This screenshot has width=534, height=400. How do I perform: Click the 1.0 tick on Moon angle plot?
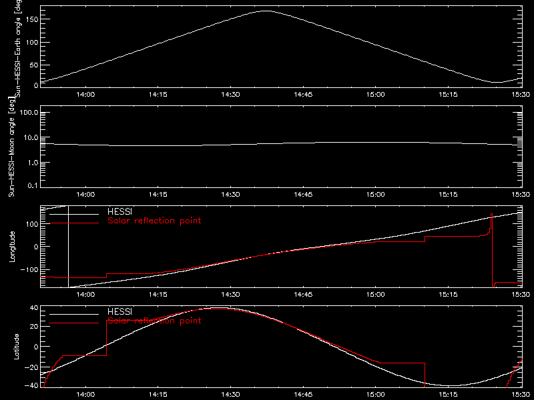click(33, 163)
